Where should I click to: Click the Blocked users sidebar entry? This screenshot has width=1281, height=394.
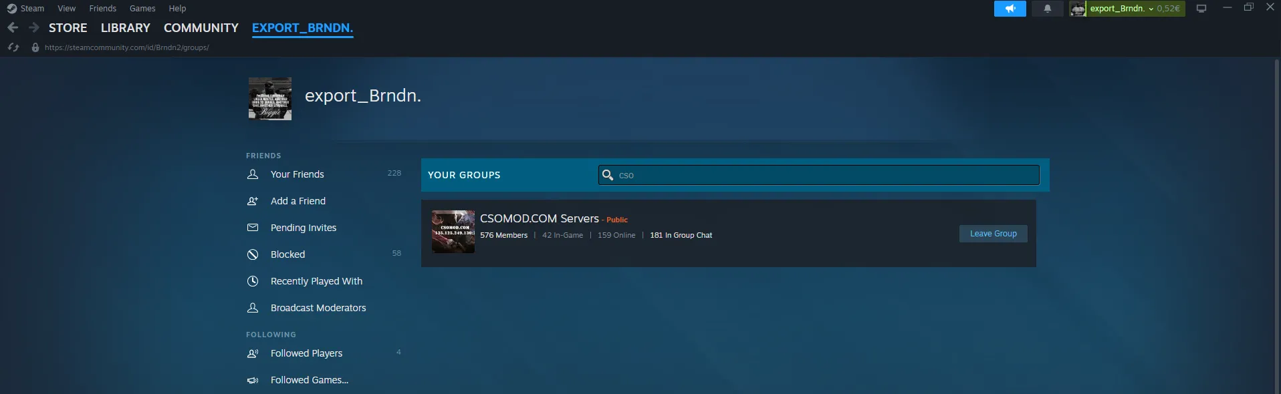(287, 254)
